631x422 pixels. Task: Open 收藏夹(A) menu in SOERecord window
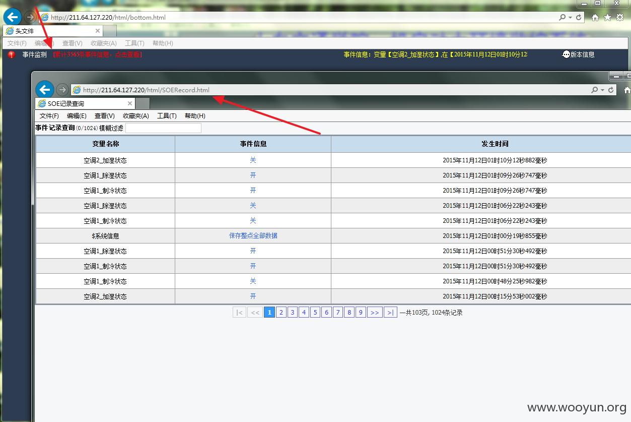click(x=136, y=116)
